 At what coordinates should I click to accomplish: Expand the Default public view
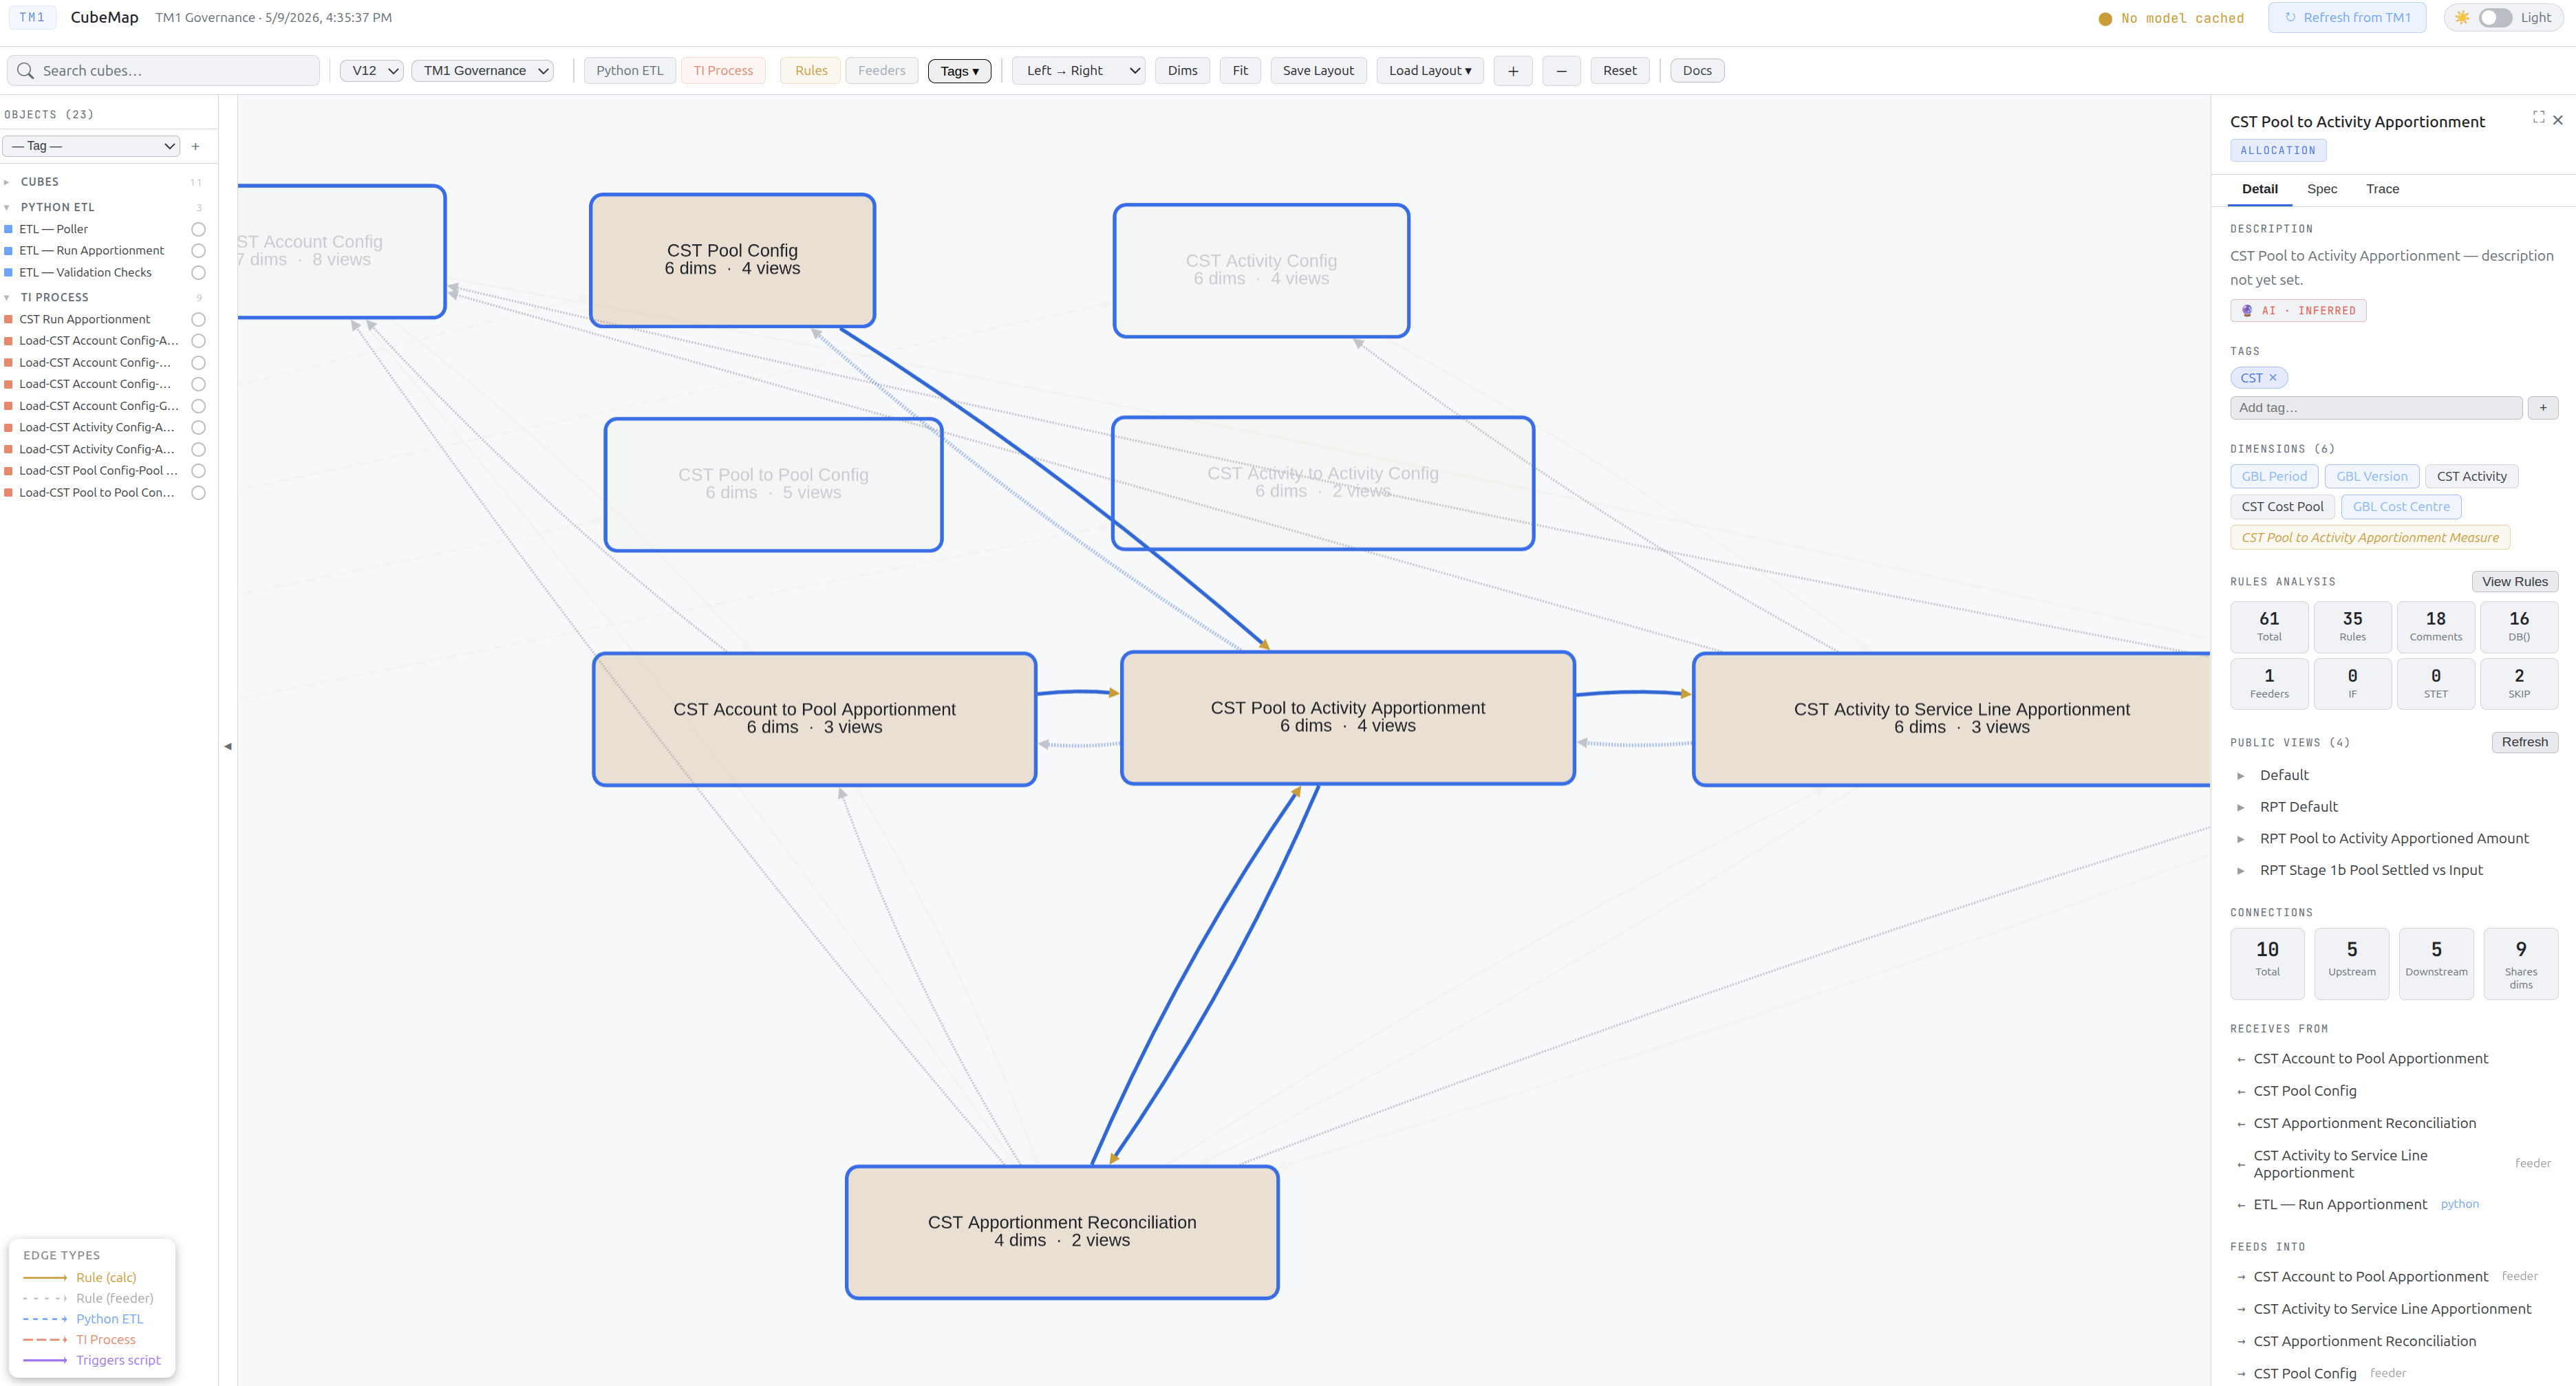coord(2241,776)
